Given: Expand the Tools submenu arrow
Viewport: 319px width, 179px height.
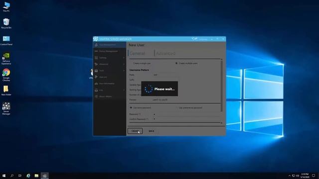Looking at the screenshot, I should click(124, 71).
